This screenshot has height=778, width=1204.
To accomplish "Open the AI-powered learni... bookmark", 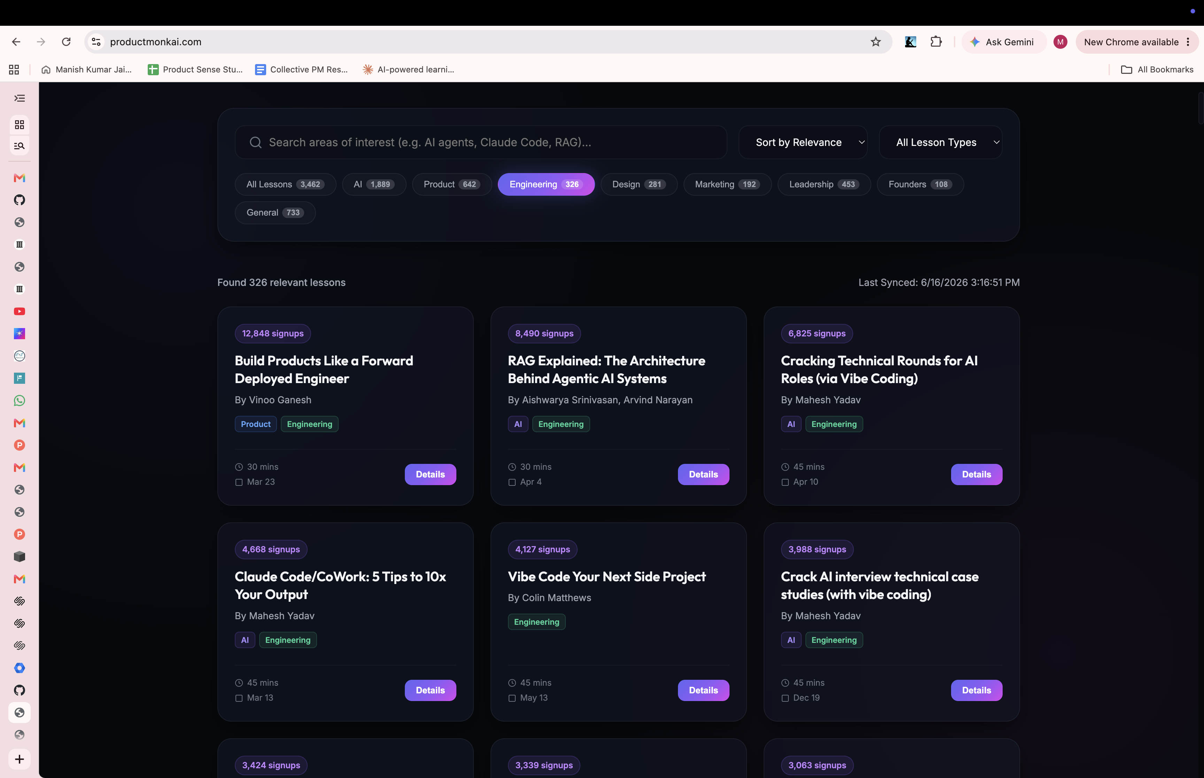I will 408,69.
